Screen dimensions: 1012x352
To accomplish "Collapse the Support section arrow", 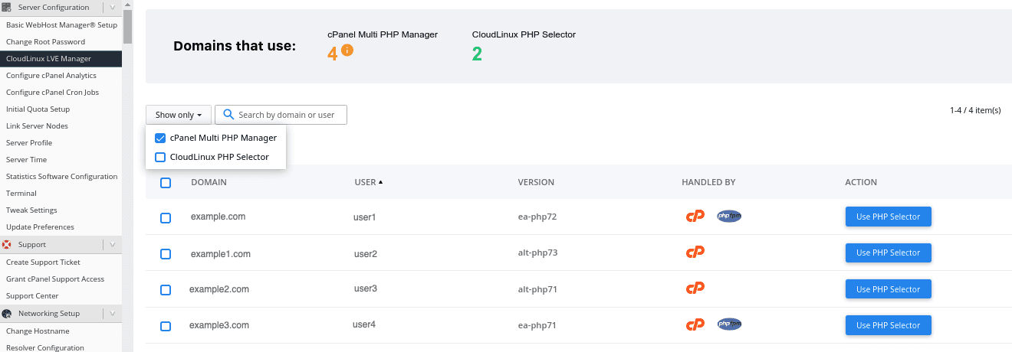I will point(113,245).
